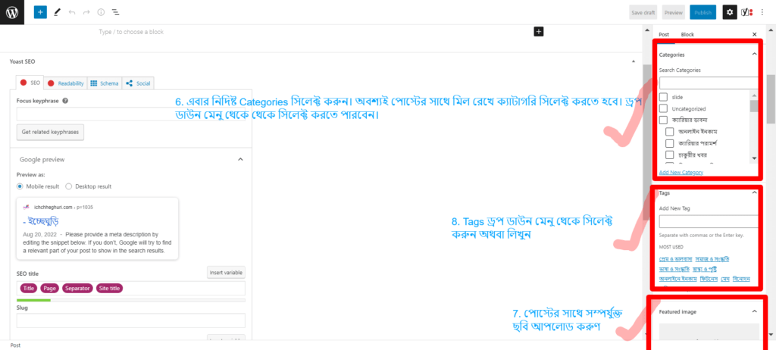Click the Preview button

673,12
